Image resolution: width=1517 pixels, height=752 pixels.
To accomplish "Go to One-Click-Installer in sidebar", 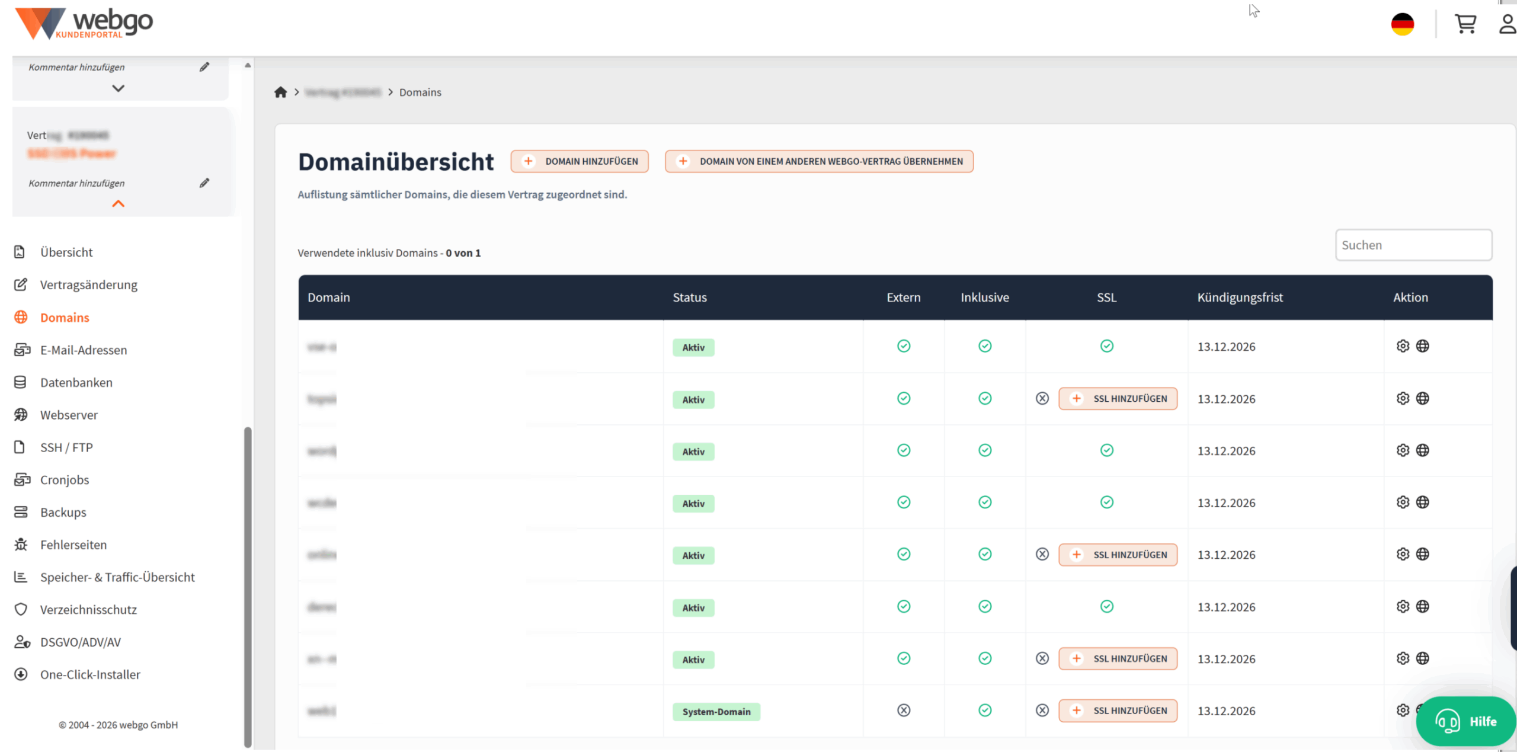I will [90, 674].
